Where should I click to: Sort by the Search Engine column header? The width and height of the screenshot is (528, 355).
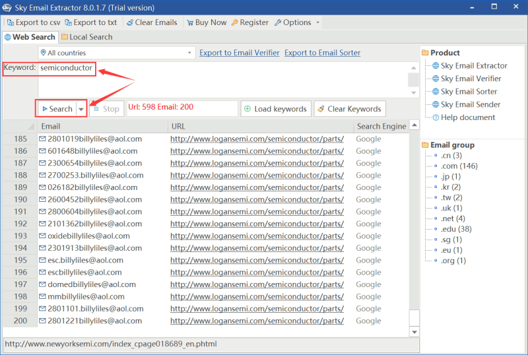point(381,126)
